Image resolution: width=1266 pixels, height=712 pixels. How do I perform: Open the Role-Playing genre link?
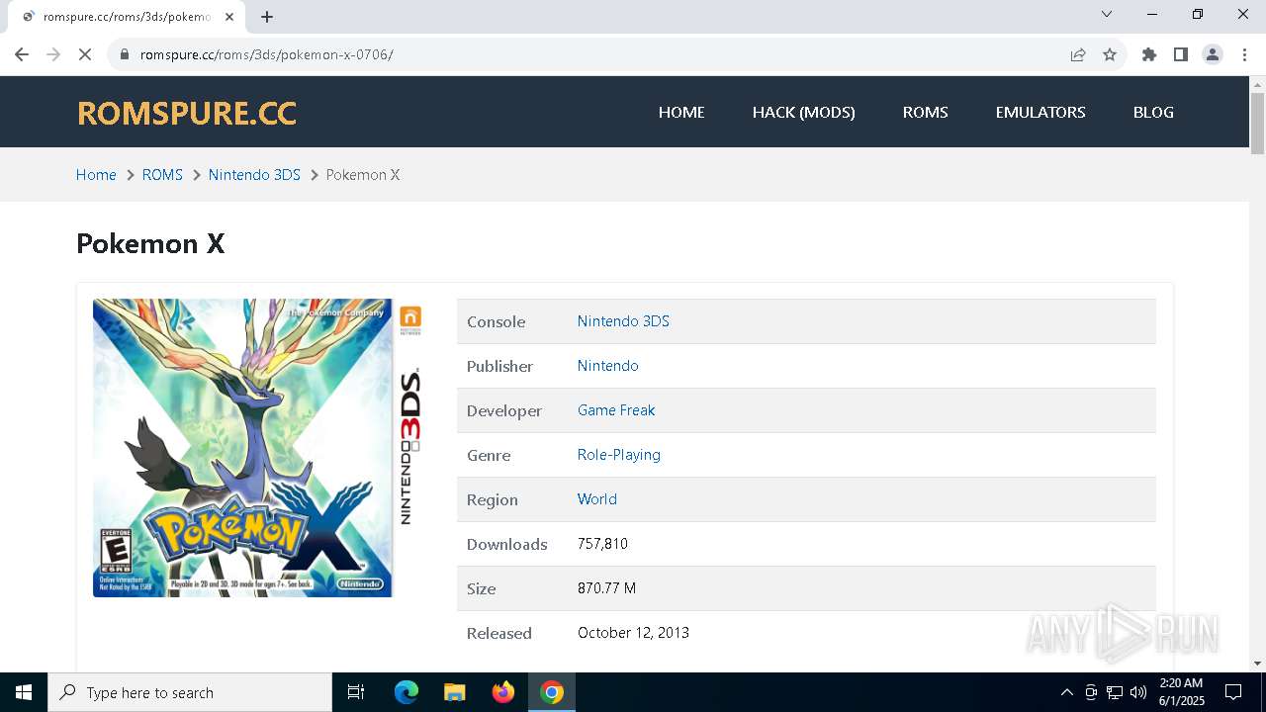point(619,455)
